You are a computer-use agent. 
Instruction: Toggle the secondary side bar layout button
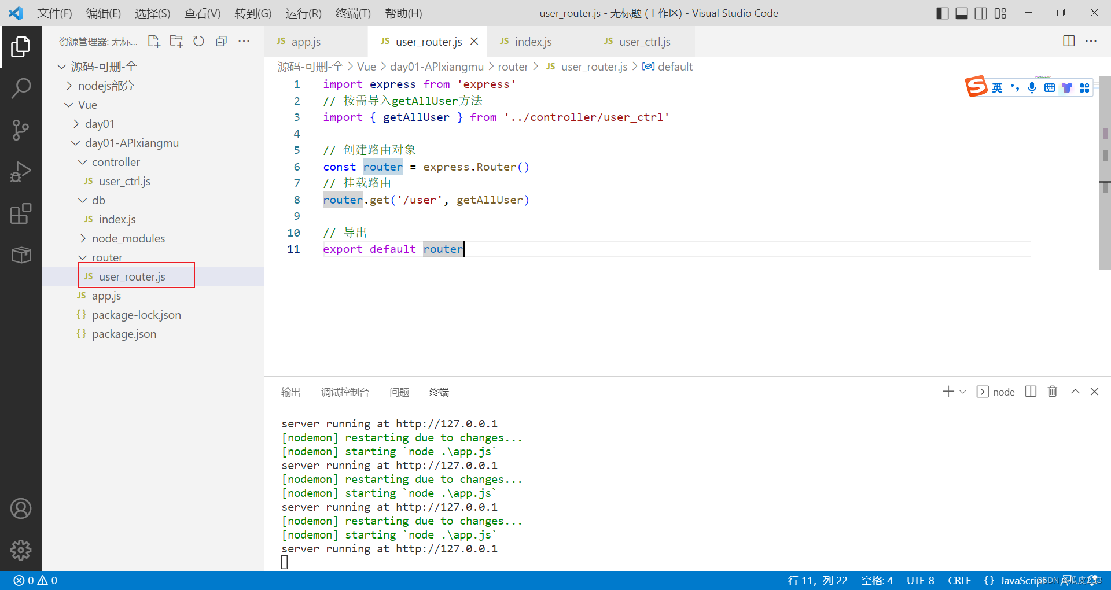(981, 13)
